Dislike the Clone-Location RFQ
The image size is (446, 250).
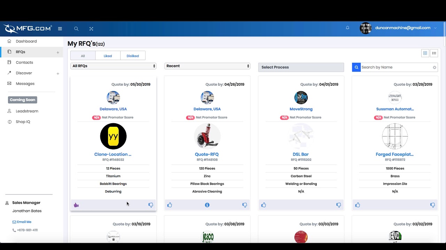[x=151, y=205]
